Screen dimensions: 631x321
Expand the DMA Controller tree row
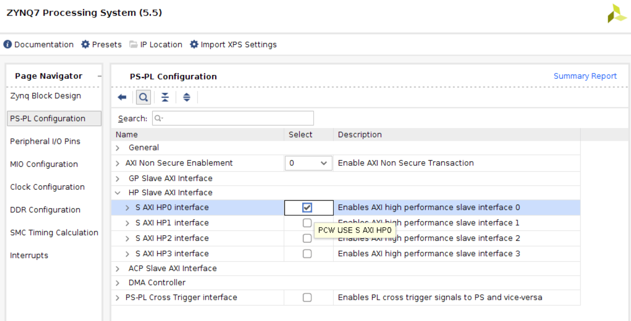(118, 283)
